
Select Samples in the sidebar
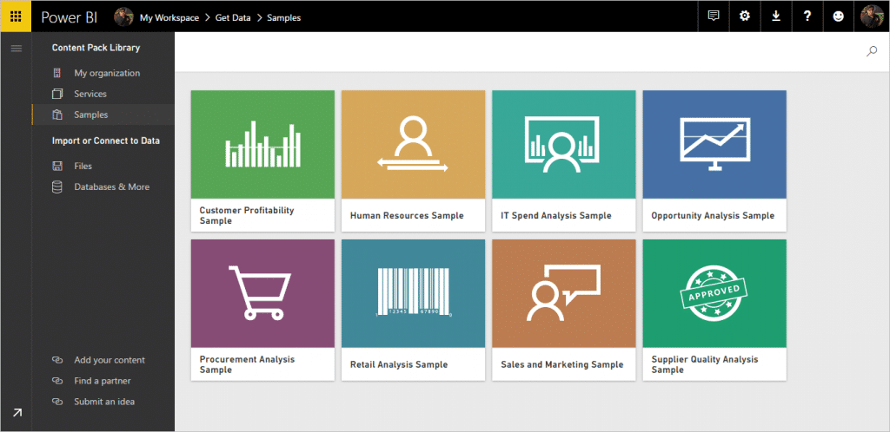[x=90, y=115]
